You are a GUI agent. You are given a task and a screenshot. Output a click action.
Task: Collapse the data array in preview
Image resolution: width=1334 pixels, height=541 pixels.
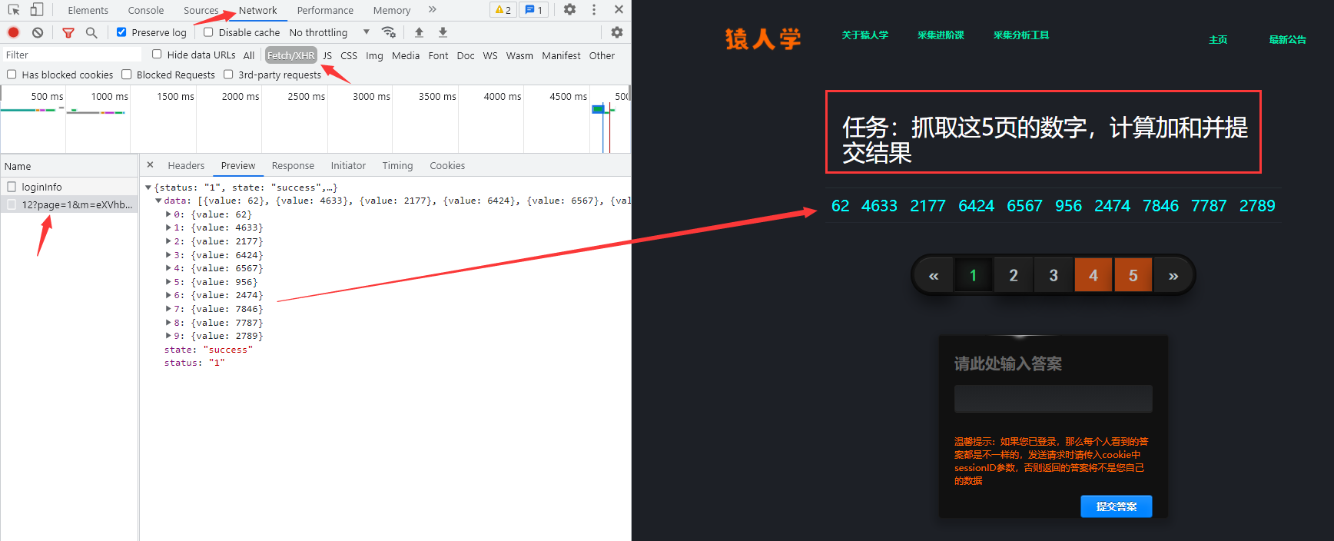(x=159, y=201)
